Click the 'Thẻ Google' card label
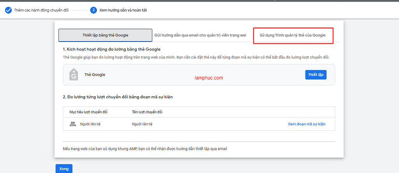The image size is (399, 173). [x=95, y=75]
